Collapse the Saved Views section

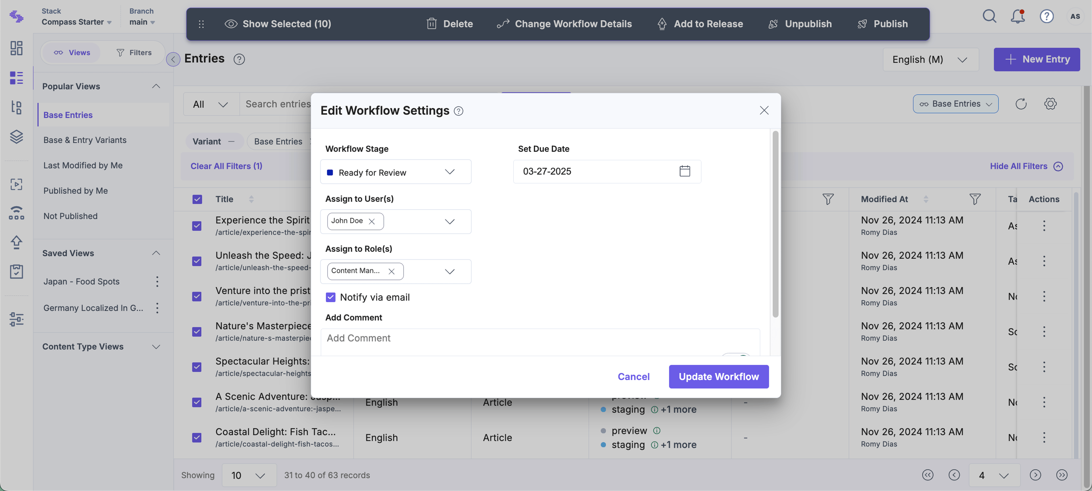156,253
